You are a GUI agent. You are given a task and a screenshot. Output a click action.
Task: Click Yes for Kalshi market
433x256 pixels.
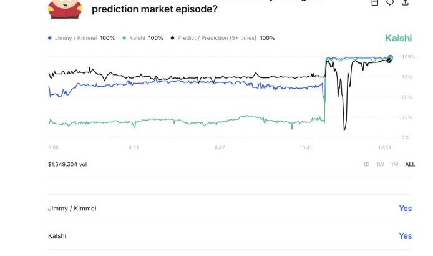pyautogui.click(x=405, y=236)
